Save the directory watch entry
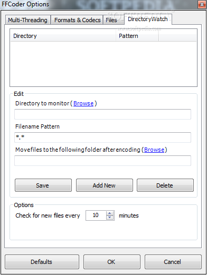207x275 pixels. click(43, 185)
